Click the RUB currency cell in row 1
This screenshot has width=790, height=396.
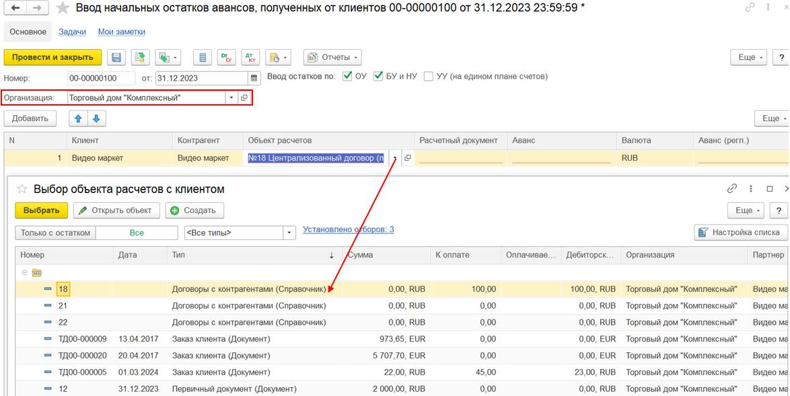[655, 158]
